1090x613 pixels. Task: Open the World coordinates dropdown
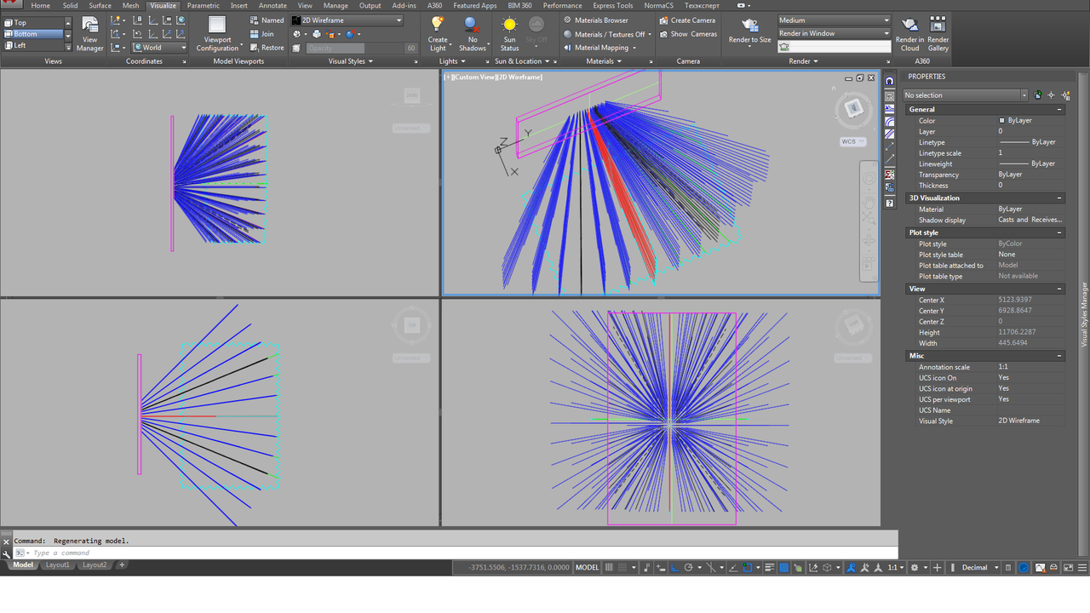pyautogui.click(x=159, y=48)
